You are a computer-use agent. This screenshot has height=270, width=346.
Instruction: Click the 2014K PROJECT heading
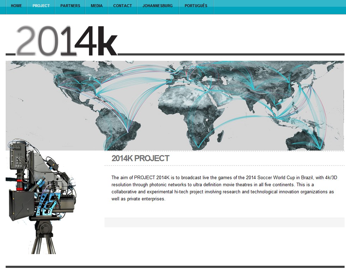tap(141, 158)
